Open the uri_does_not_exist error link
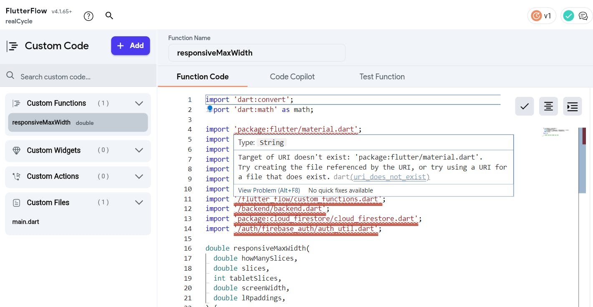The width and height of the screenshot is (593, 307). 390,177
